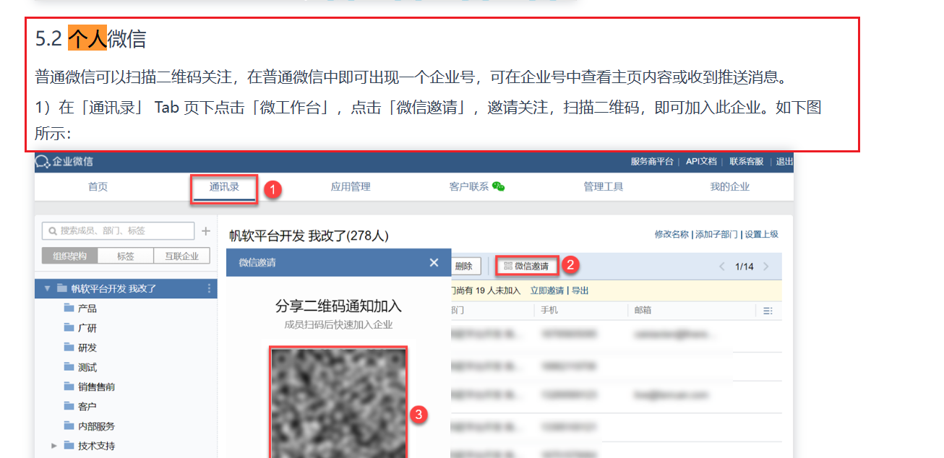Open the 应用管理 tab
The width and height of the screenshot is (944, 458).
coord(351,186)
